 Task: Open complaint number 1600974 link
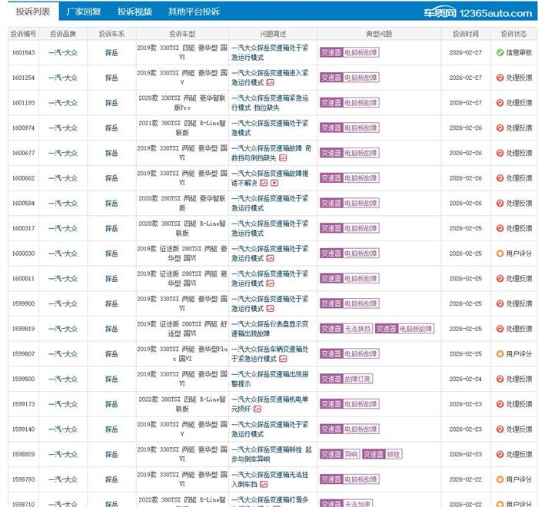pos(22,128)
